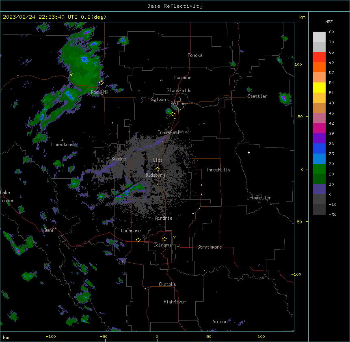Image resolution: width=350 pixels, height=342 pixels.
Task: Select the 80 legend value
Action: click(x=331, y=32)
